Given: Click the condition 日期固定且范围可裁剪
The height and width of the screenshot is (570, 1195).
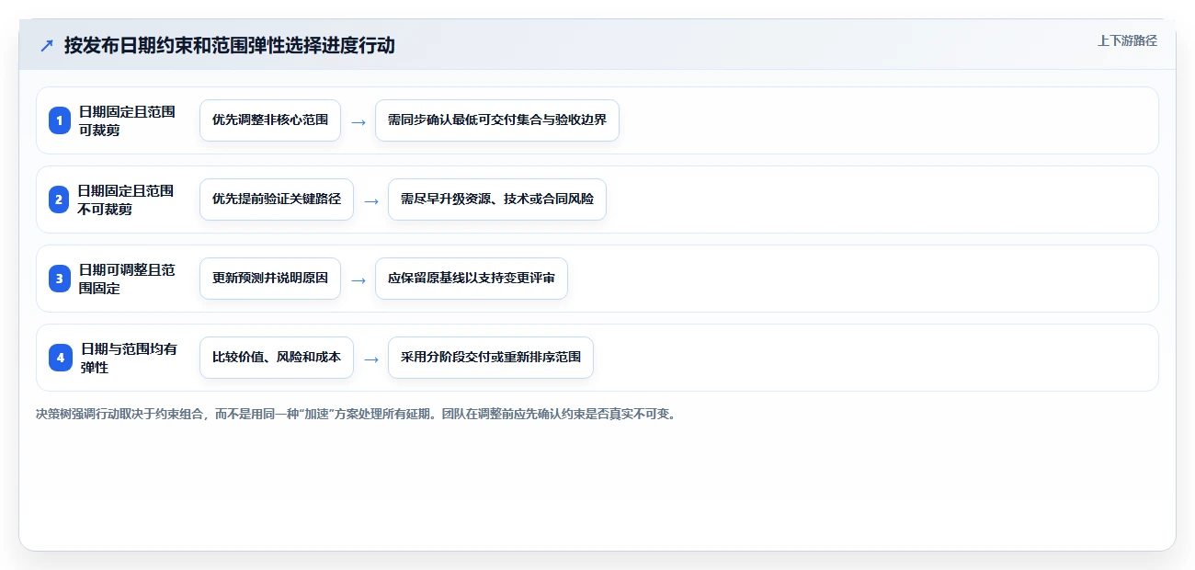Looking at the screenshot, I should (127, 120).
